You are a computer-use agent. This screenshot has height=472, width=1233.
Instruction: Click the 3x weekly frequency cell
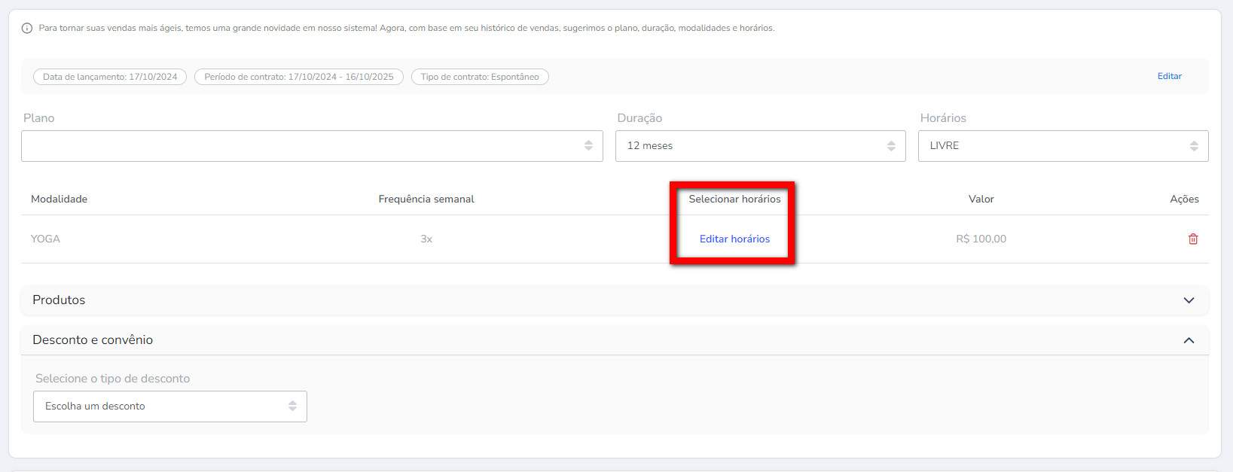(x=426, y=239)
